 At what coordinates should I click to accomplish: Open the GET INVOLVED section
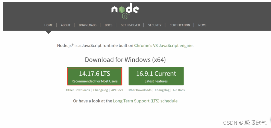tap(130, 25)
